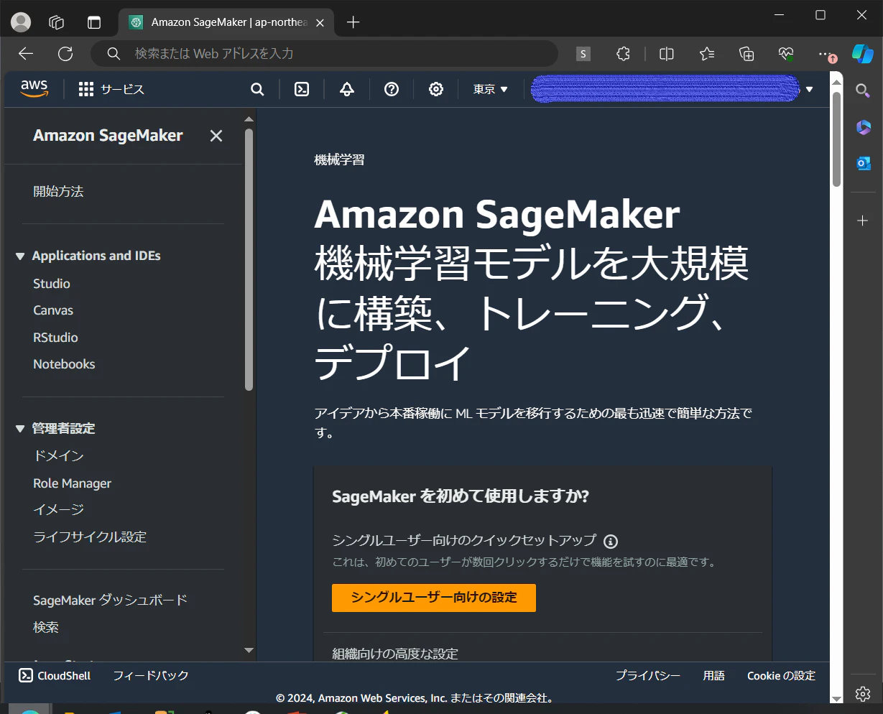Open the help question mark menu
883x714 pixels.
(392, 89)
